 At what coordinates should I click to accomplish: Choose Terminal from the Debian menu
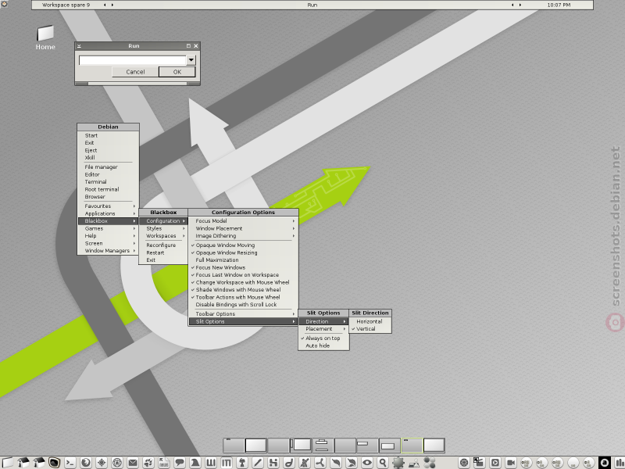click(108, 182)
